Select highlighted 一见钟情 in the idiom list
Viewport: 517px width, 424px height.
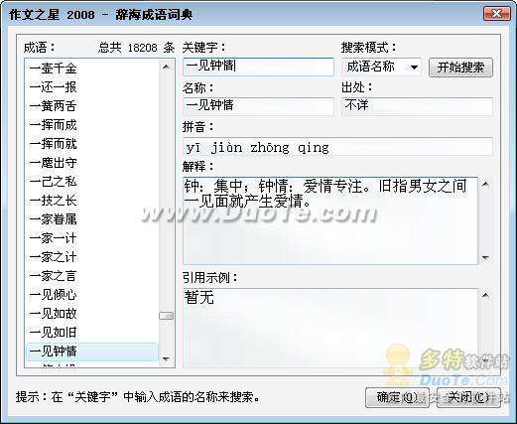click(x=92, y=352)
